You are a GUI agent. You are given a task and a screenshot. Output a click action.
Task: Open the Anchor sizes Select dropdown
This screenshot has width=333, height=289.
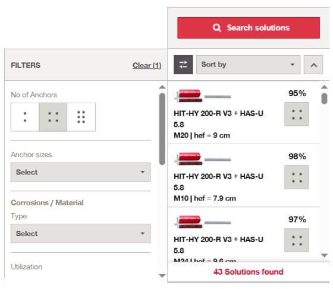(81, 172)
